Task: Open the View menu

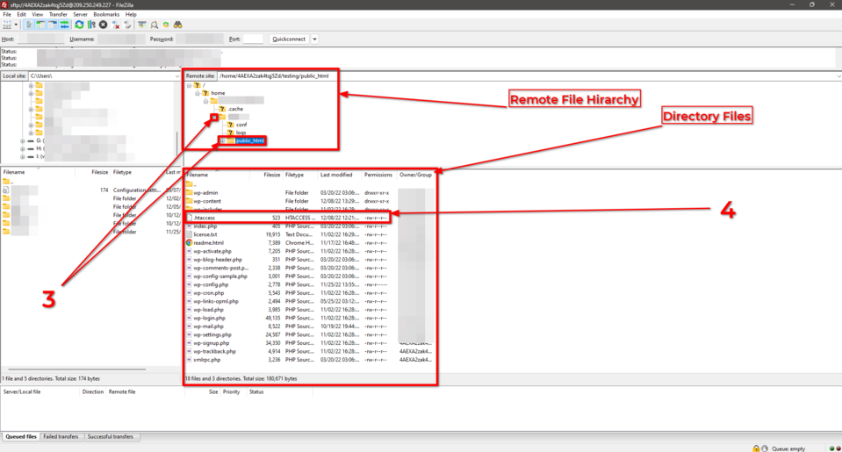Action: (38, 15)
